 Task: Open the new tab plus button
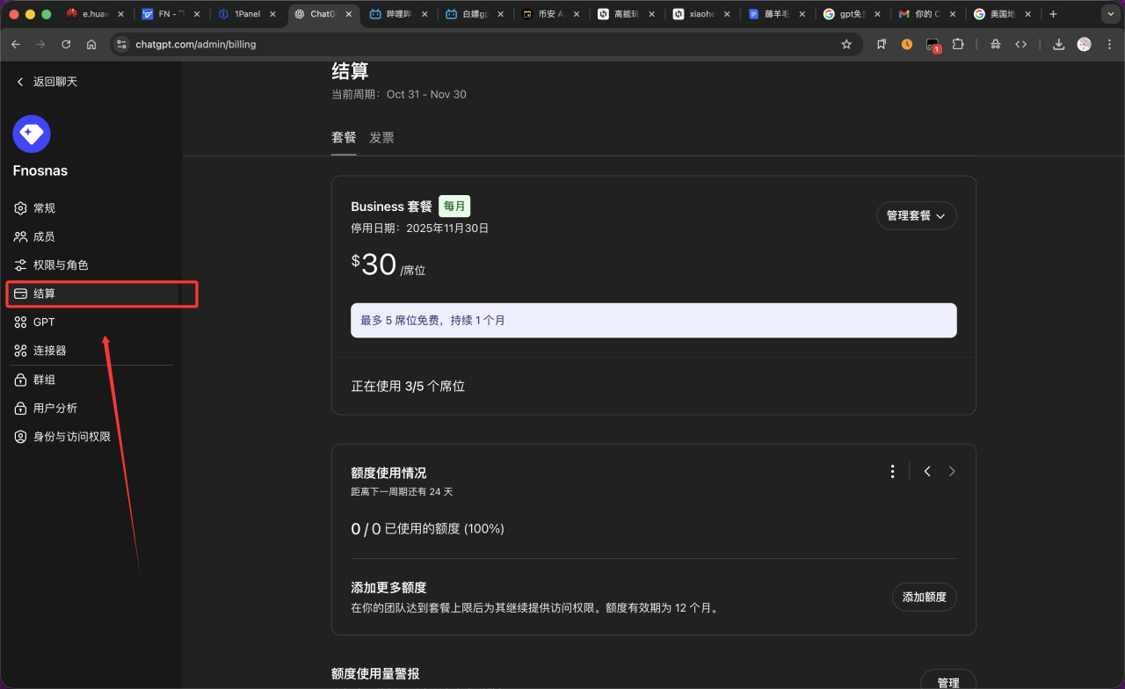coord(1053,14)
